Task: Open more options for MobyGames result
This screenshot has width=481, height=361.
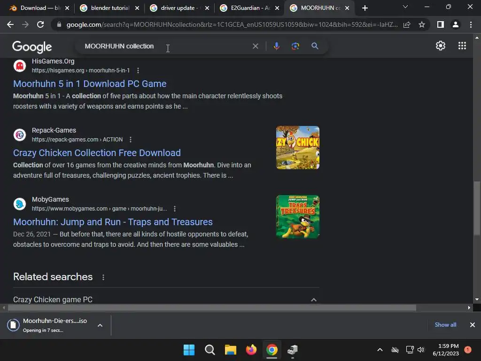Action: coord(175,209)
